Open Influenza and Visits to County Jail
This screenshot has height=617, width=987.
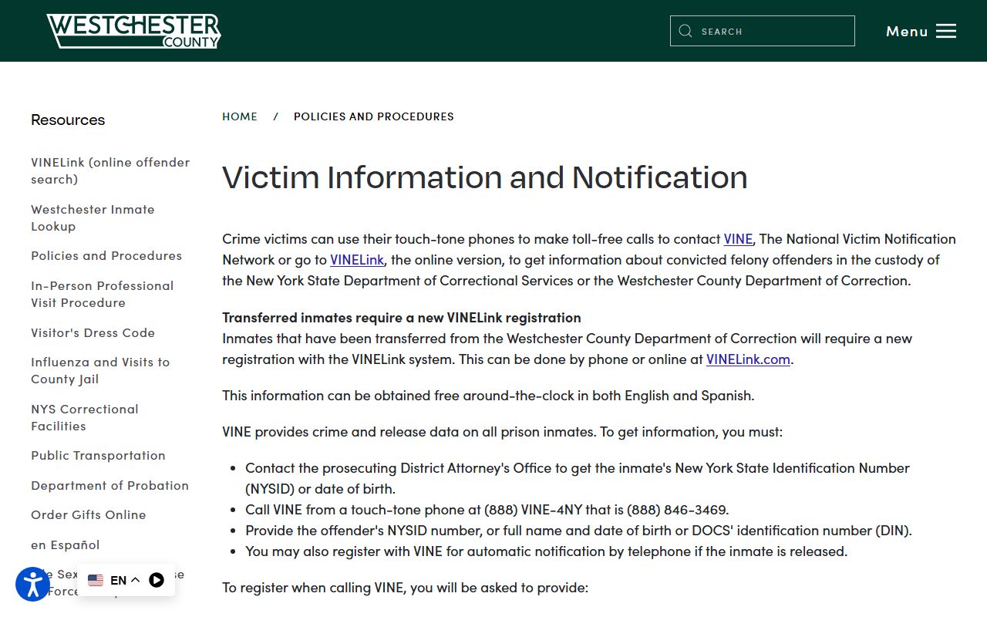(100, 370)
